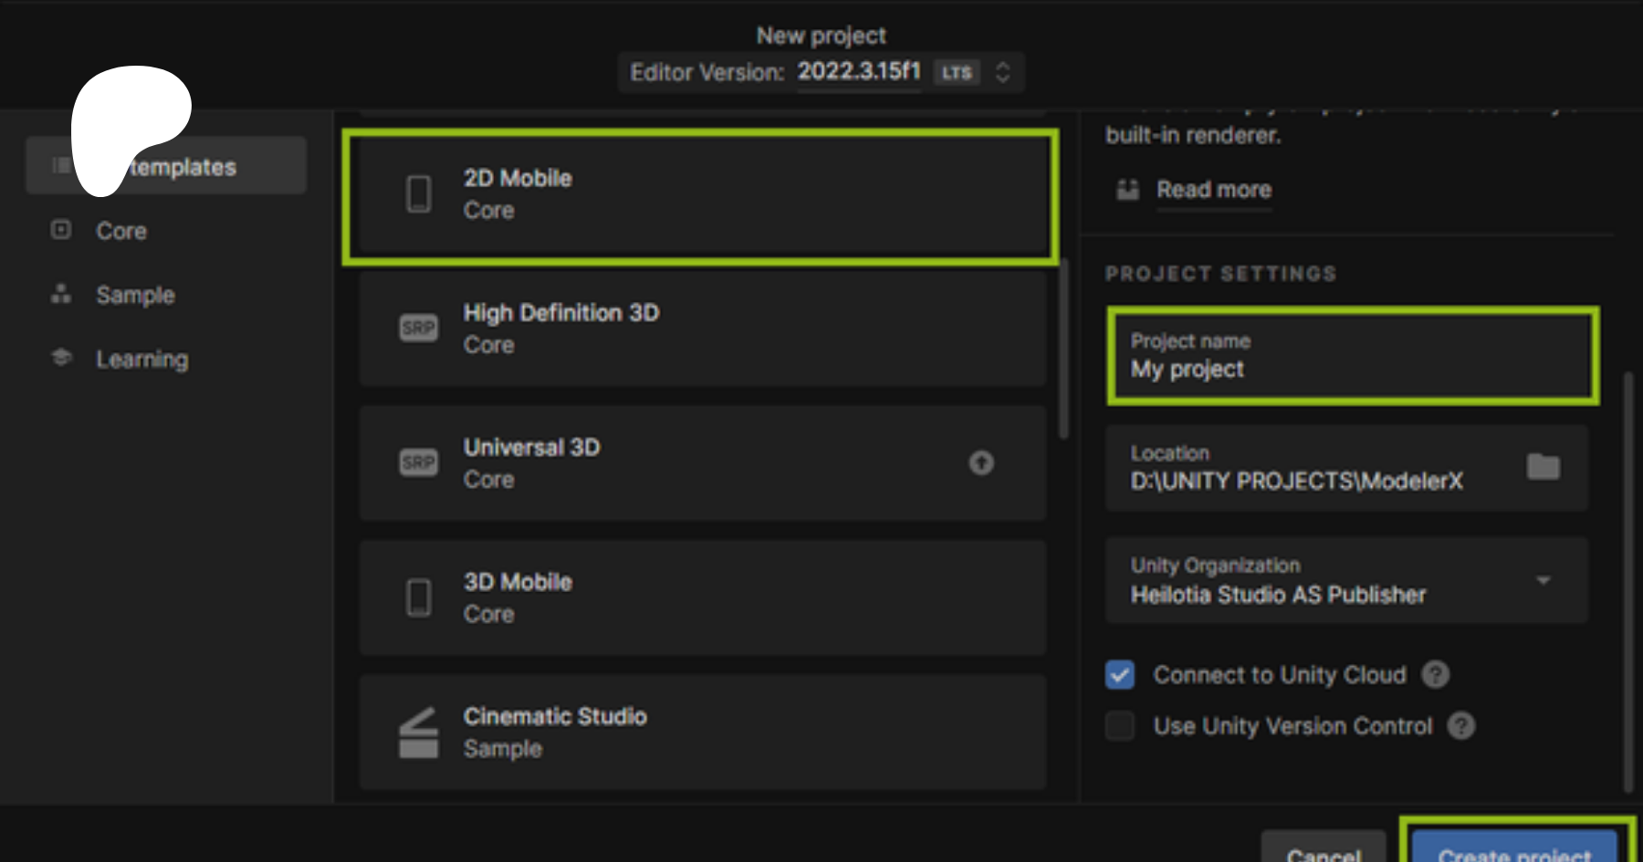Click help icon beside Connect to Unity Cloud
The width and height of the screenshot is (1643, 862).
(1435, 675)
